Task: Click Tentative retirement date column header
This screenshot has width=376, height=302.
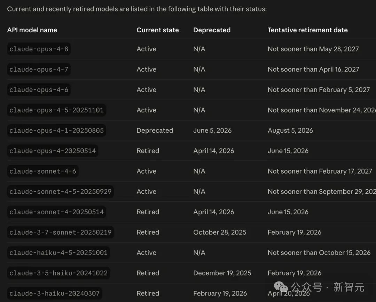Action: [307, 30]
